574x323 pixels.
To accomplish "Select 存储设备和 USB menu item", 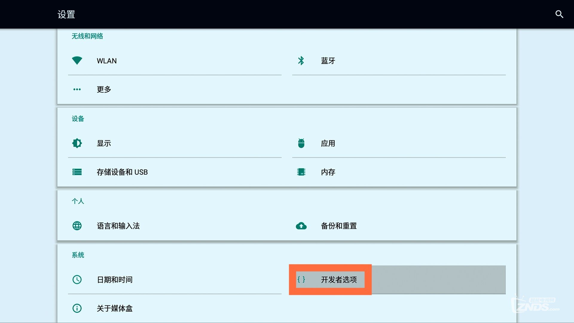I will click(x=122, y=172).
